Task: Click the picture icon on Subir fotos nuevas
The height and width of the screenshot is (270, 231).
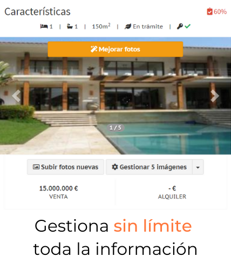Action: tap(36, 167)
